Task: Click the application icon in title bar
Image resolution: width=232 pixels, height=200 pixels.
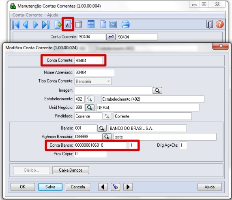Action: coord(13,6)
